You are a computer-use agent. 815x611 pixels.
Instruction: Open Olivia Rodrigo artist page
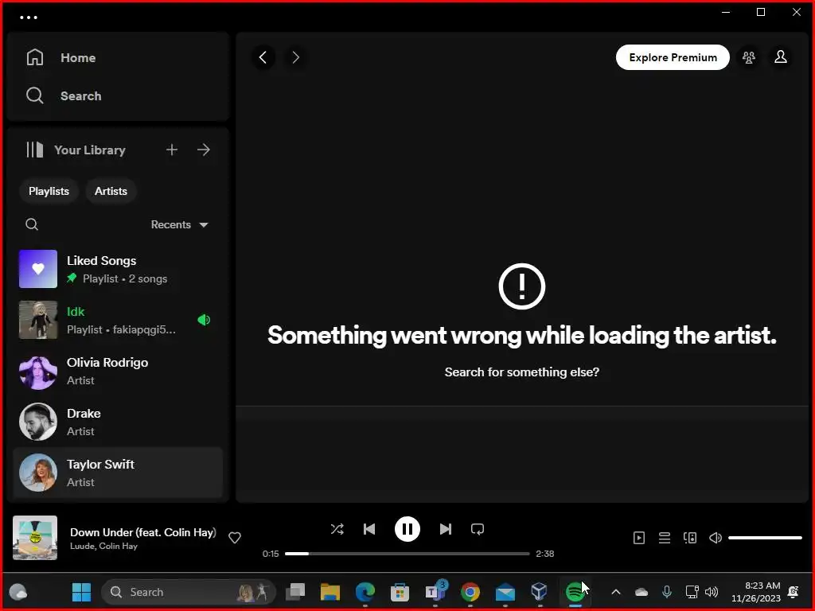[119, 371]
